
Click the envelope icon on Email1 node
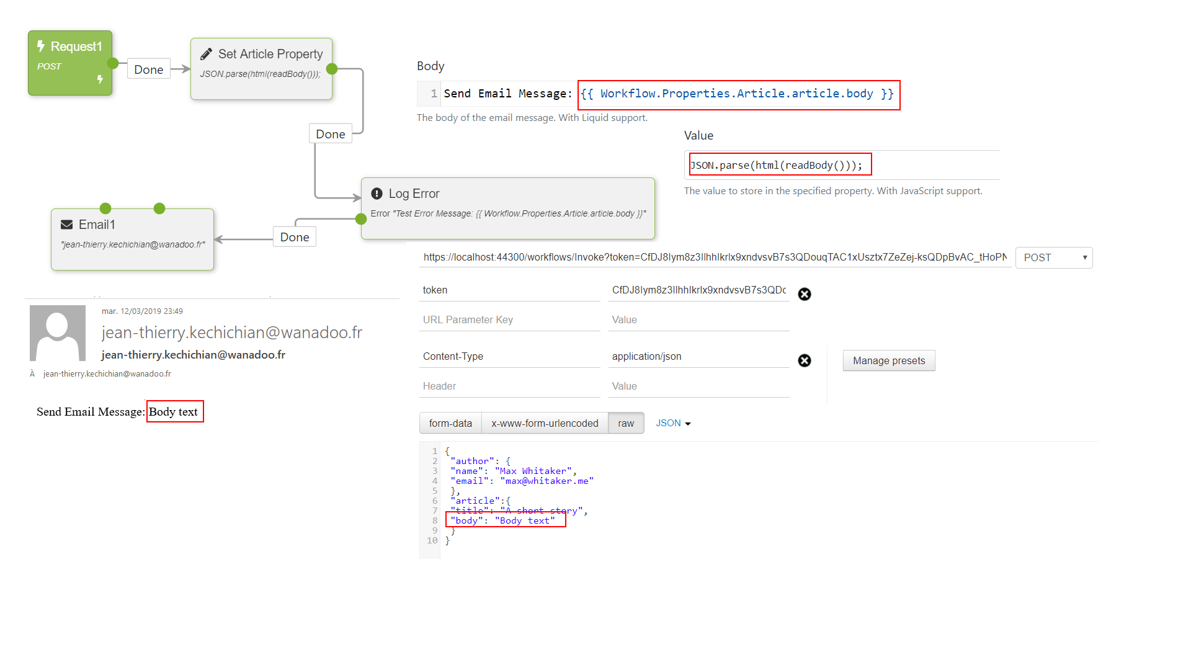click(x=66, y=225)
